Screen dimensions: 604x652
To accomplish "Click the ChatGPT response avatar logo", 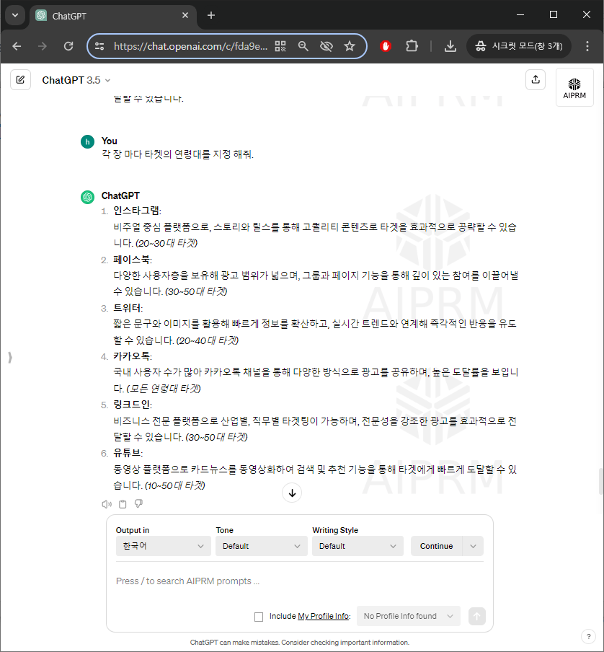I will [87, 197].
